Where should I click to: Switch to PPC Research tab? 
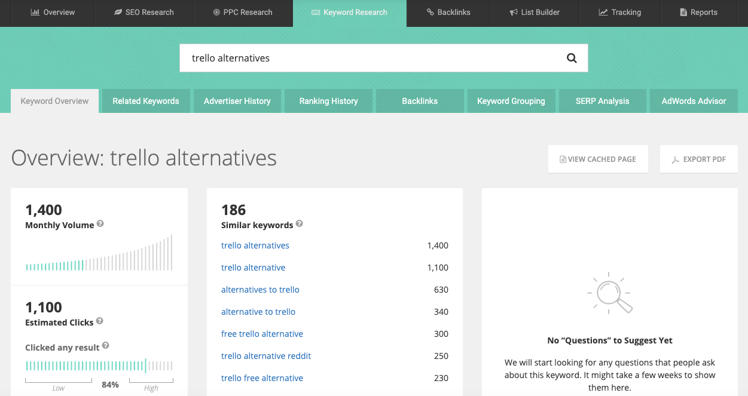tap(243, 13)
